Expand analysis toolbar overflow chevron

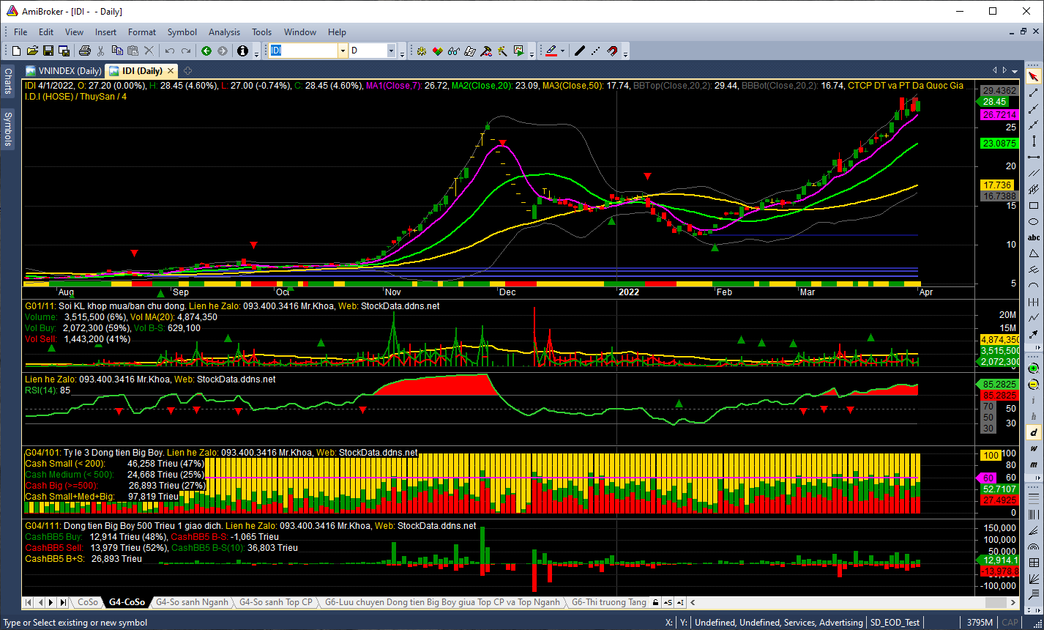(531, 51)
